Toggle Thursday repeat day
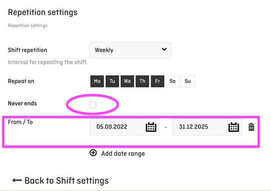The width and height of the screenshot is (271, 191). tap(142, 81)
